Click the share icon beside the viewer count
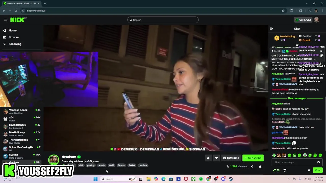 (x=252, y=166)
